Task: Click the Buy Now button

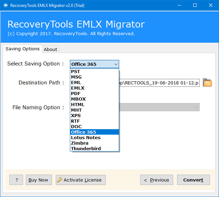Action: [x=39, y=180]
